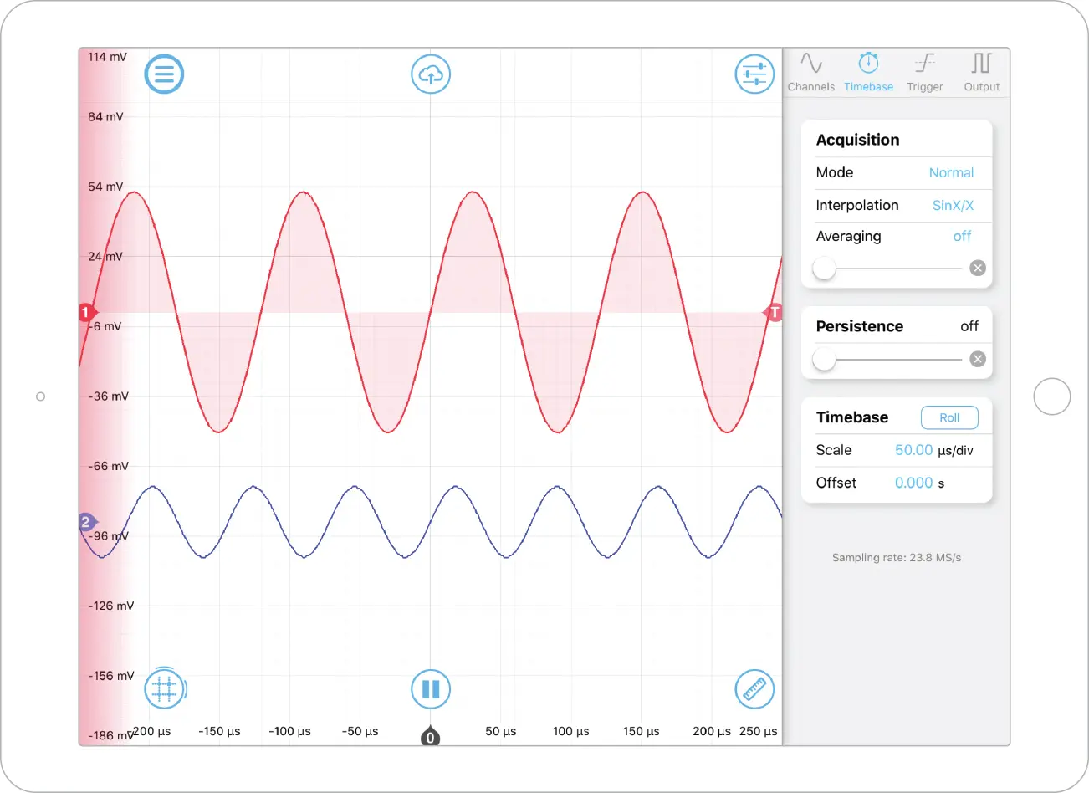
Task: Select the red channel 1 marker
Action: [x=86, y=313]
